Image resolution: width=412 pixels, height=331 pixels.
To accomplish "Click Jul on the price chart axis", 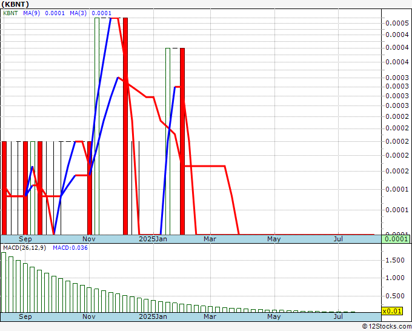I will 338,239.
